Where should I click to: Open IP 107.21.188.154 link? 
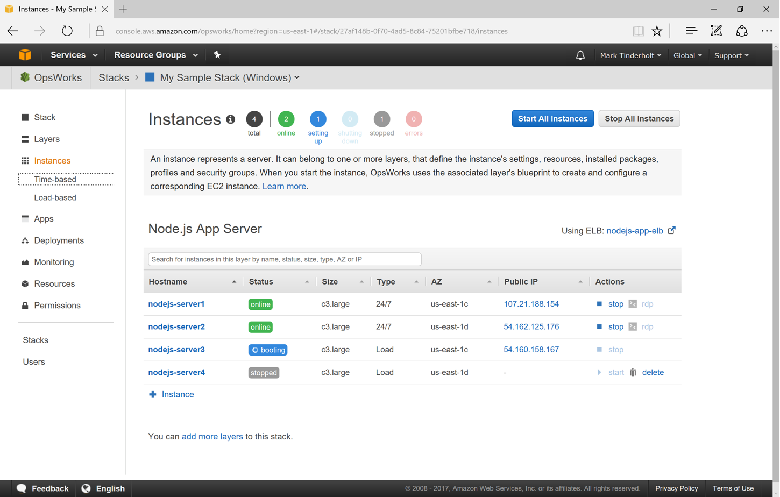(531, 304)
